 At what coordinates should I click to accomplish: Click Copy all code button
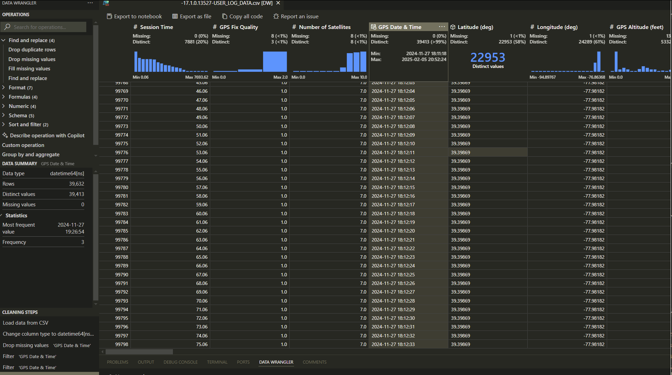click(x=242, y=16)
